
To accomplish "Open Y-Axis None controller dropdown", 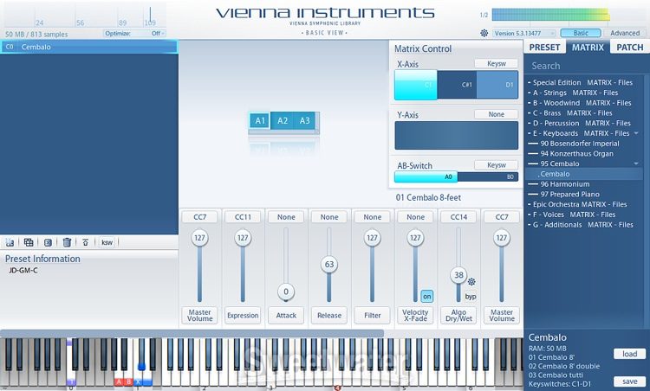I will pos(497,114).
